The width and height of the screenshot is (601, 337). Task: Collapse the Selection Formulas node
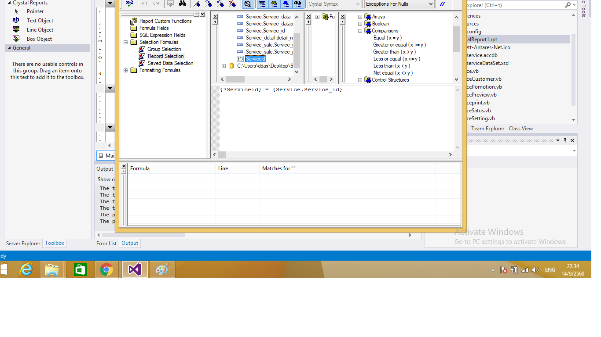pos(125,42)
